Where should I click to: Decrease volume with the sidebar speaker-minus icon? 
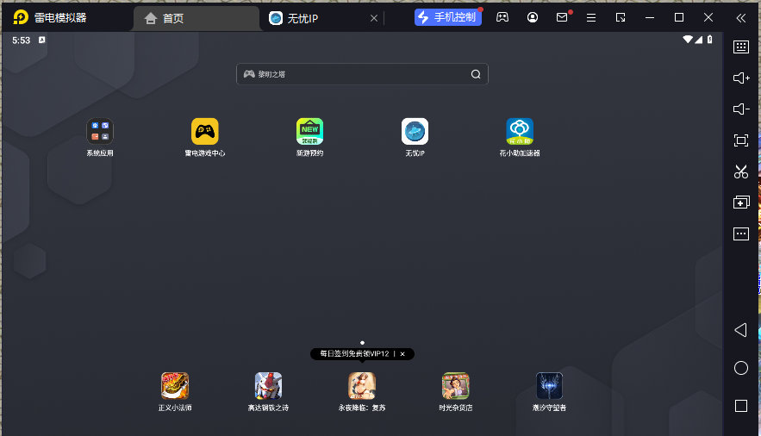click(741, 109)
